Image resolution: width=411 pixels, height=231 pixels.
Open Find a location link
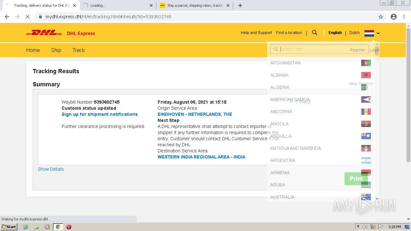pos(289,33)
